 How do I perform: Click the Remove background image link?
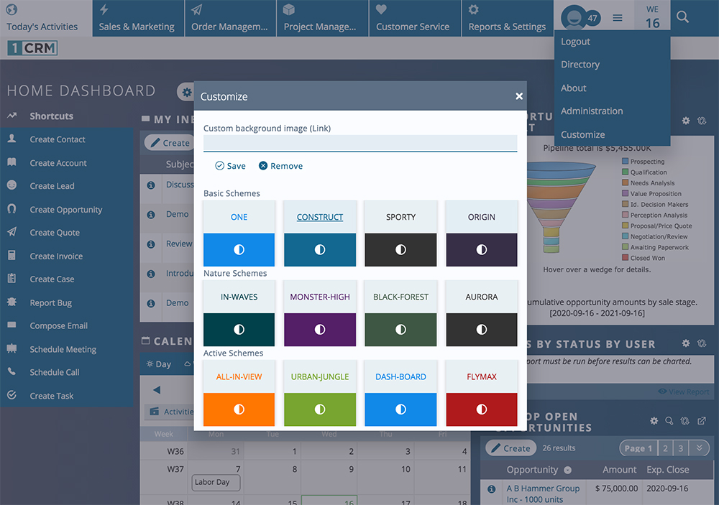[280, 166]
